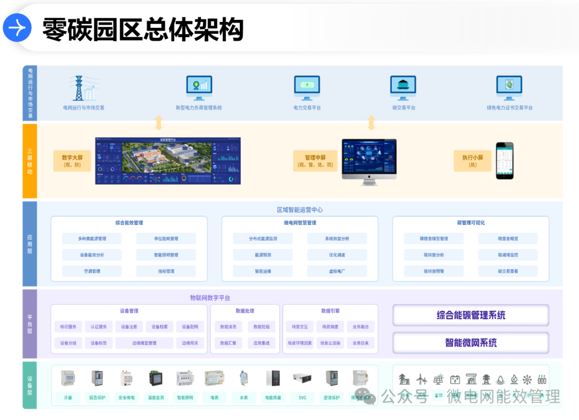Enable the 虚拟电厂 option

click(x=337, y=271)
